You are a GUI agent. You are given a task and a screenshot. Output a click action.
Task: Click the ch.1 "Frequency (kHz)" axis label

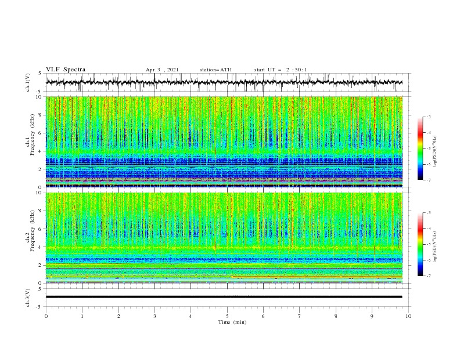point(32,135)
